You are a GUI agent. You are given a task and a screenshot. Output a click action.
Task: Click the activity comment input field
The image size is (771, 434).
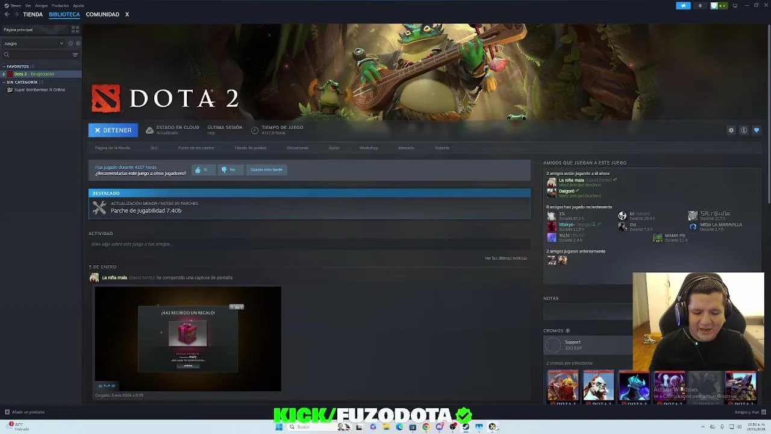click(309, 244)
